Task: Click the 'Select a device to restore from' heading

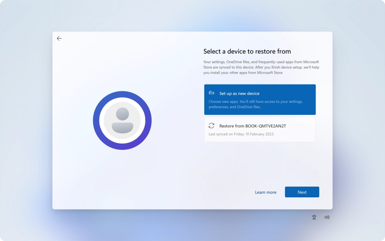Action: click(x=247, y=51)
